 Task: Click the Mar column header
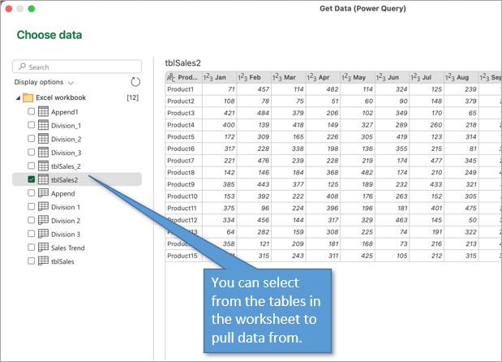coord(290,77)
